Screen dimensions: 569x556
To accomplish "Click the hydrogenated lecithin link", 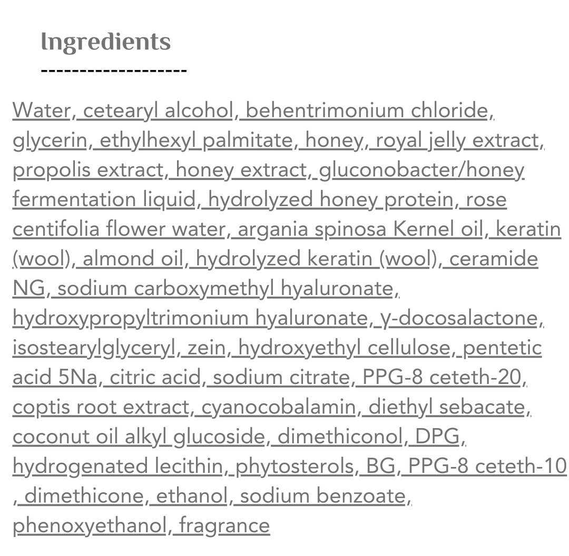I will 118,466.
